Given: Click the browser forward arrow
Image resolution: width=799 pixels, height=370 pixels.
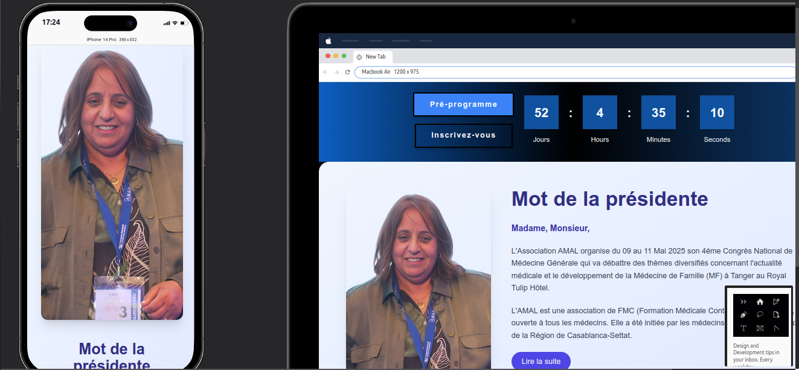Looking at the screenshot, I should pyautogui.click(x=336, y=72).
